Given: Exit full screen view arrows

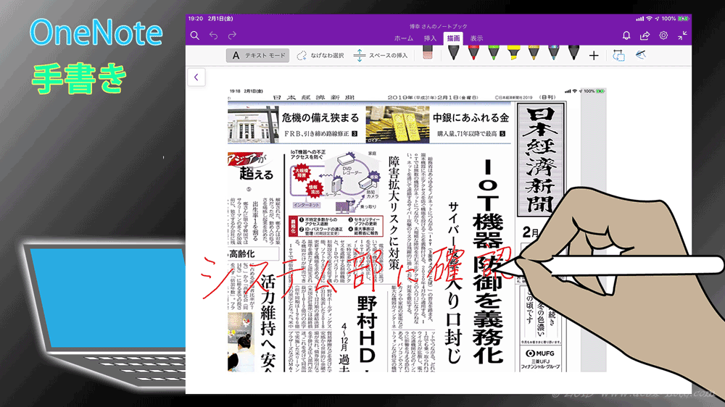Looking at the screenshot, I should pyautogui.click(x=682, y=35).
